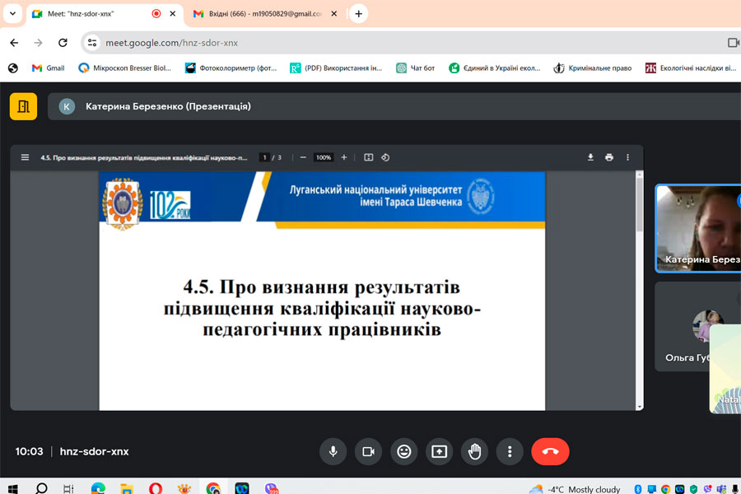Image resolution: width=741 pixels, height=494 pixels.
Task: Click the fit to page icon
Action: 369,157
